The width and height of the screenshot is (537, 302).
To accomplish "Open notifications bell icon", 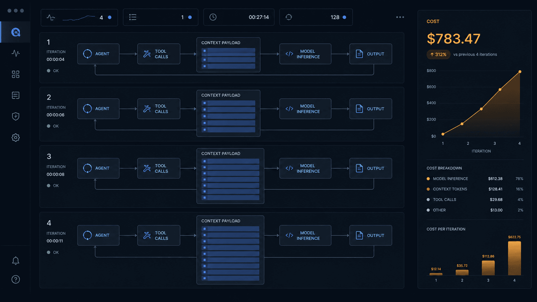I will 16,261.
